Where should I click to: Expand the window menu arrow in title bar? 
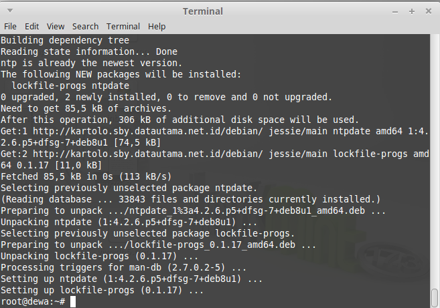click(x=10, y=11)
